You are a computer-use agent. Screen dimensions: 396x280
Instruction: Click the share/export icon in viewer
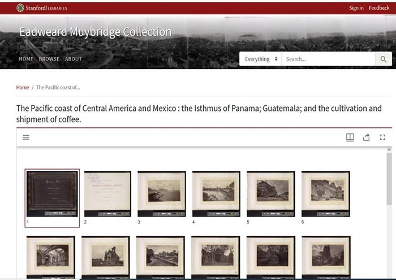point(366,137)
